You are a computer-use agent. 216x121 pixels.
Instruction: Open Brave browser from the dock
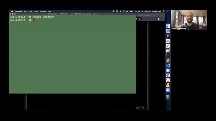168,80
